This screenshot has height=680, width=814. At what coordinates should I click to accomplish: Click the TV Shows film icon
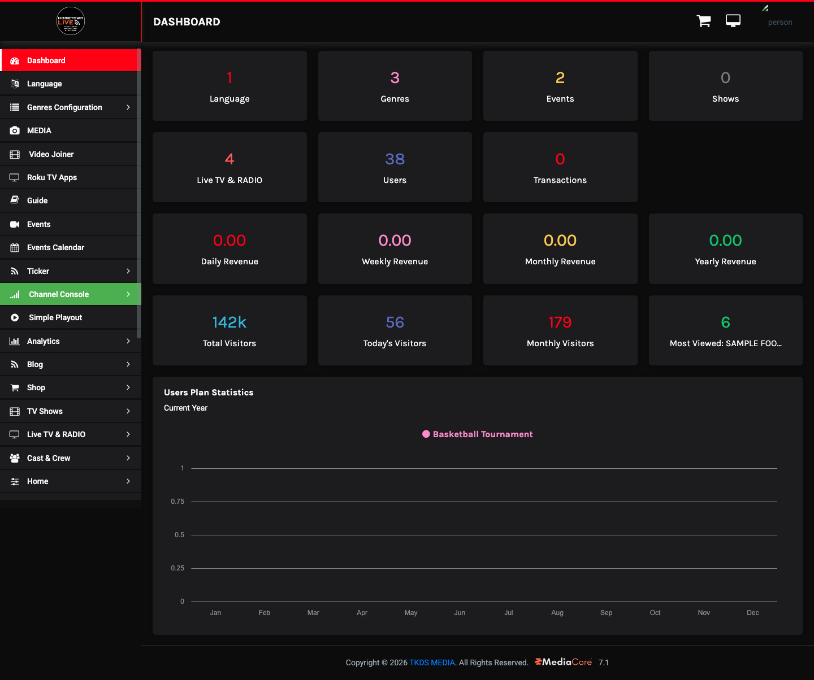tap(15, 411)
